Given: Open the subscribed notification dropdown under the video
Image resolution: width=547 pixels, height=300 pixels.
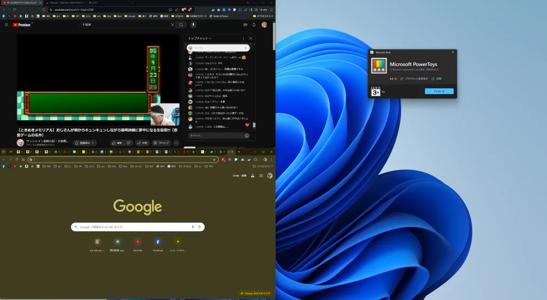Looking at the screenshot, I should click(x=84, y=143).
